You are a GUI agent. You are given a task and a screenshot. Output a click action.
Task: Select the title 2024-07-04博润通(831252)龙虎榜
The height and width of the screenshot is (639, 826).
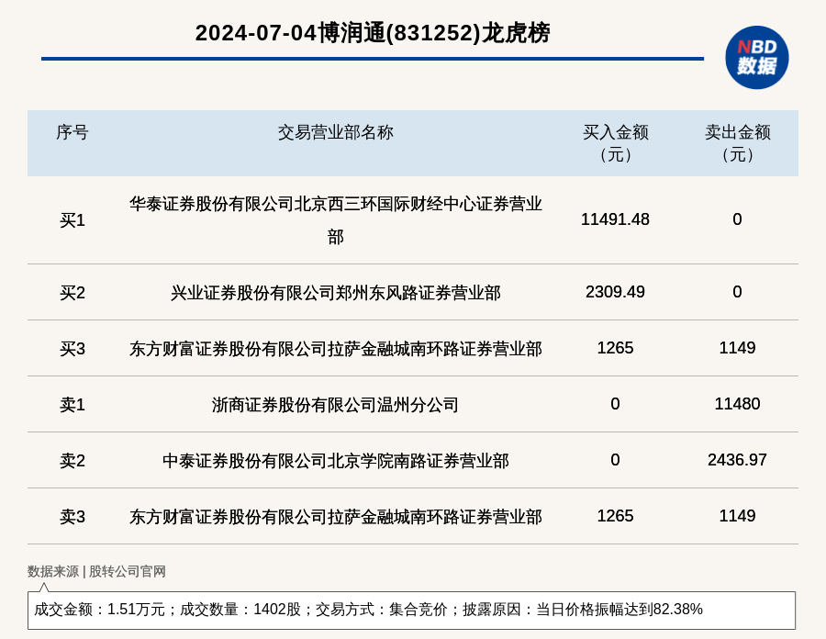click(x=373, y=33)
